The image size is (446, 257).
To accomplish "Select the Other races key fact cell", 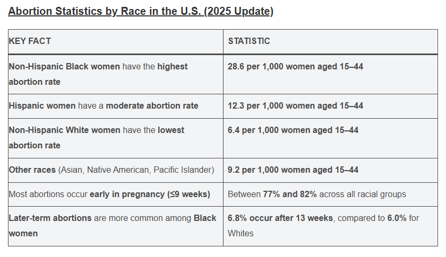I will pos(115,170).
